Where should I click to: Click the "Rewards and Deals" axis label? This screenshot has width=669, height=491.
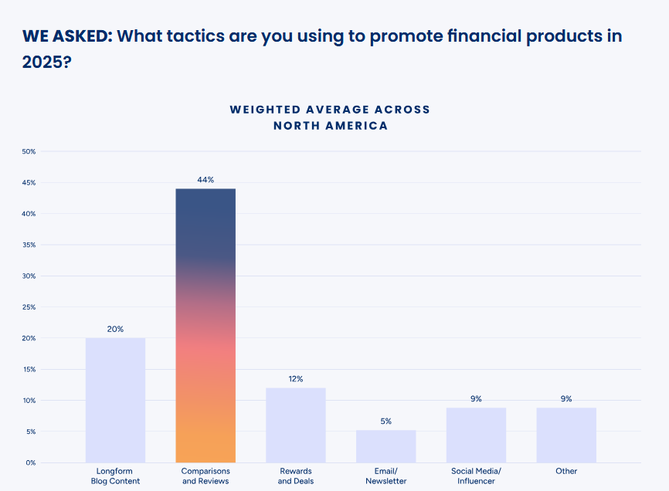[296, 476]
